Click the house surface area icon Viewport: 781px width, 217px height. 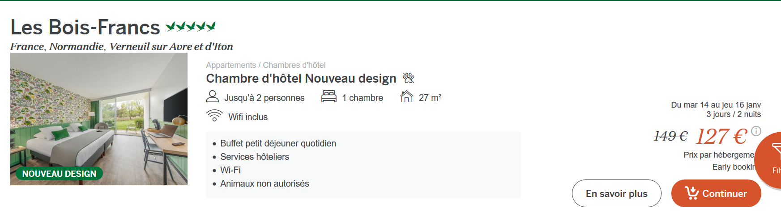(406, 96)
